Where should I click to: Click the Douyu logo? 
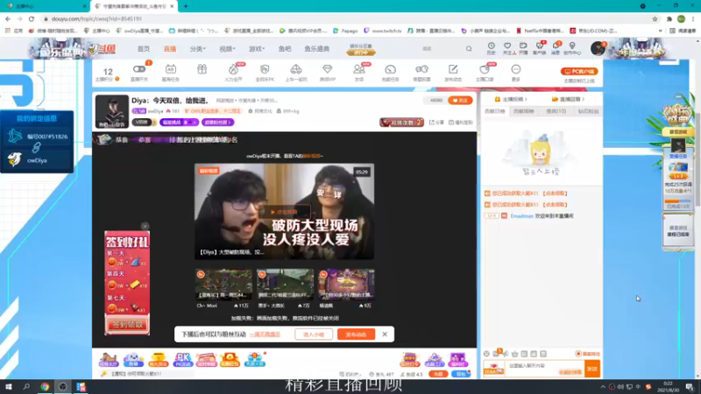pos(103,48)
